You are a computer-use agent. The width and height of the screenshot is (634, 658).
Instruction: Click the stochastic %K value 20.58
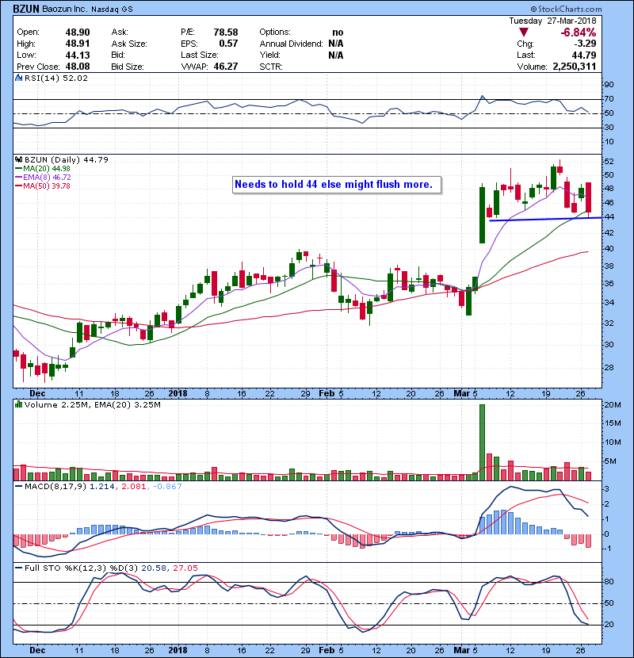point(153,568)
